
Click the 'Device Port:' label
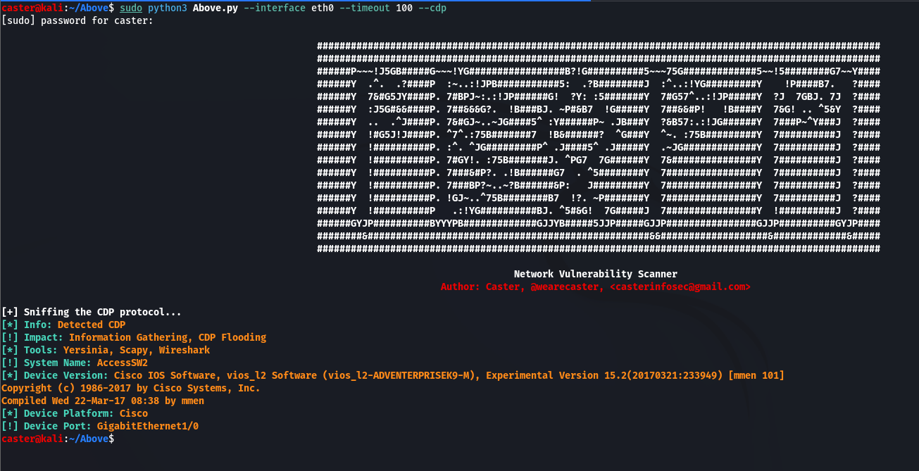(x=58, y=426)
